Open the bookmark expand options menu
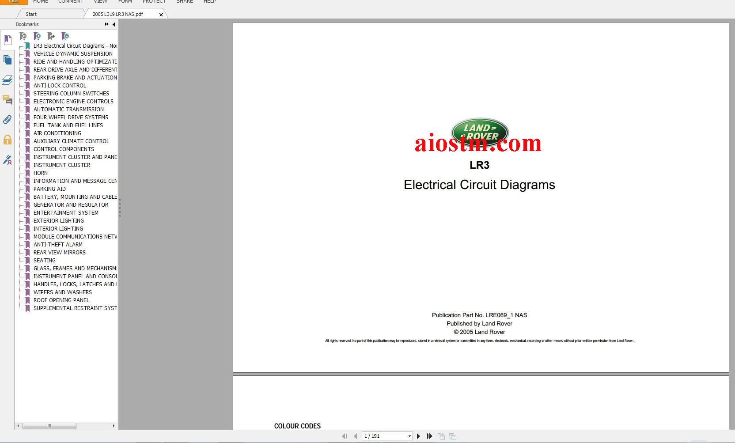The height and width of the screenshot is (443, 735). coord(65,36)
